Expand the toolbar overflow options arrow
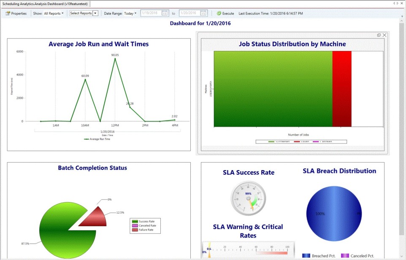 pyautogui.click(x=402, y=16)
